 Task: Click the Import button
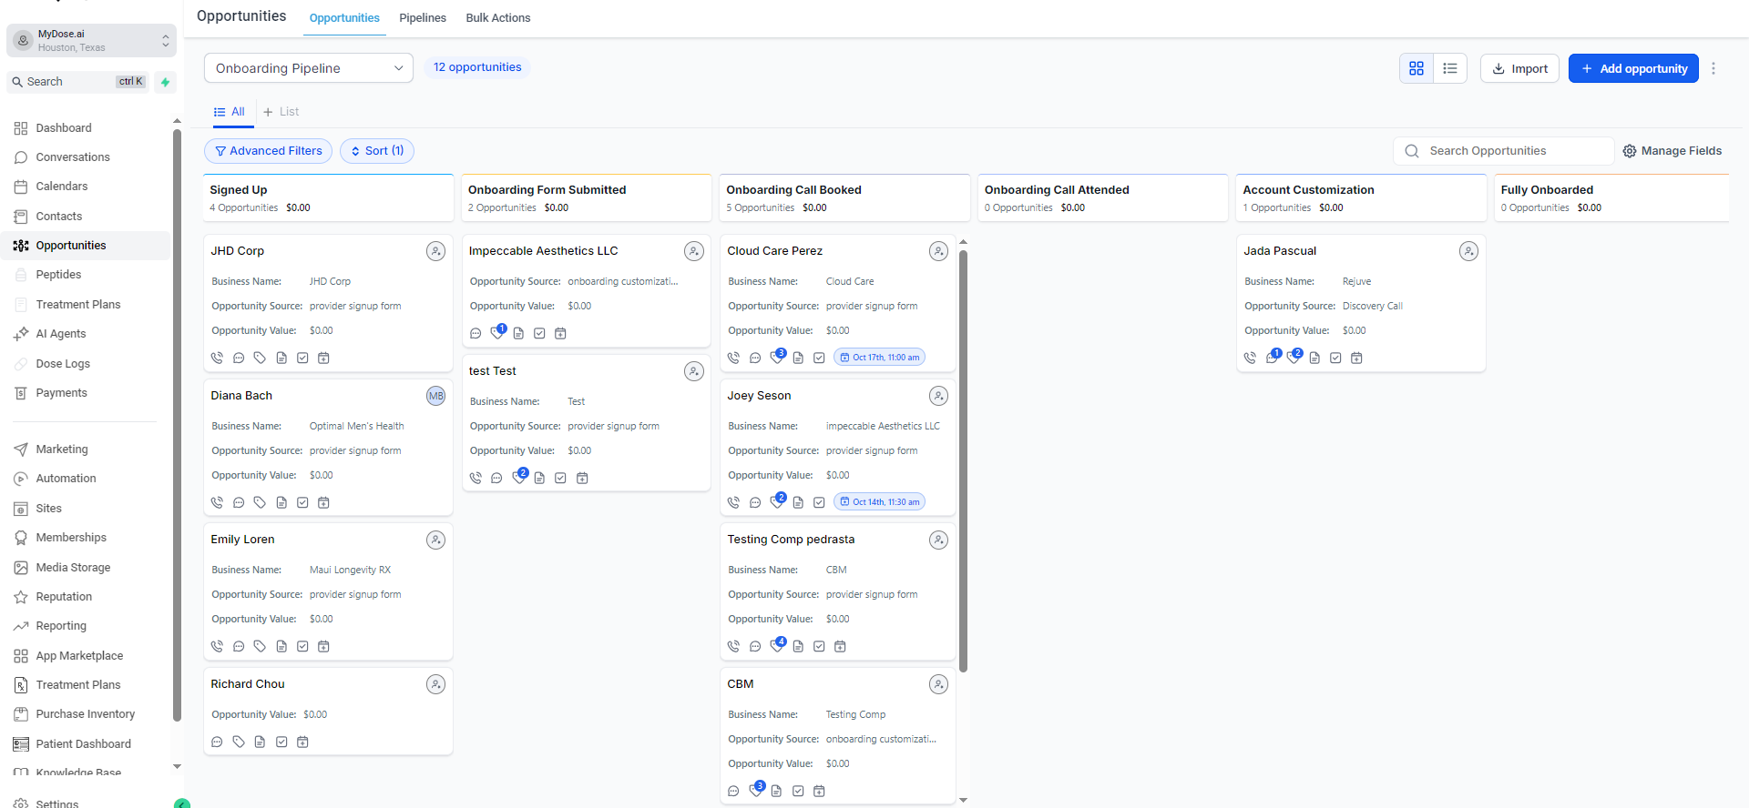[x=1519, y=68]
